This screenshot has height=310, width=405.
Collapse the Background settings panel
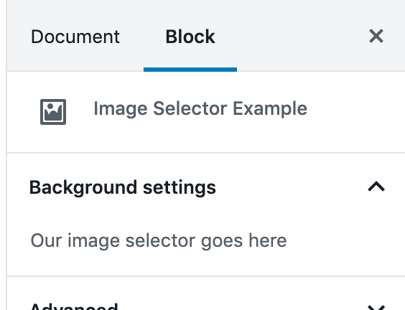pos(206,187)
